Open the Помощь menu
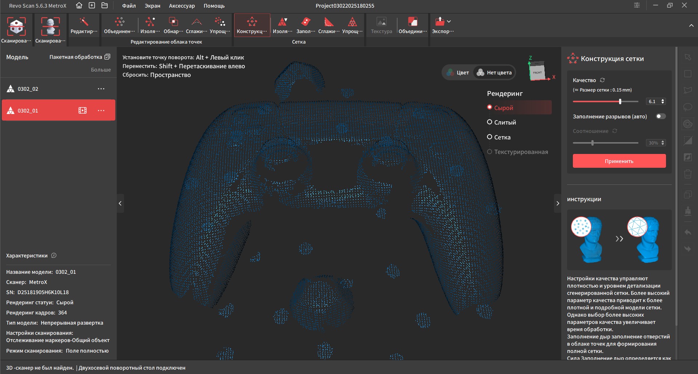The image size is (698, 374). 214,6
